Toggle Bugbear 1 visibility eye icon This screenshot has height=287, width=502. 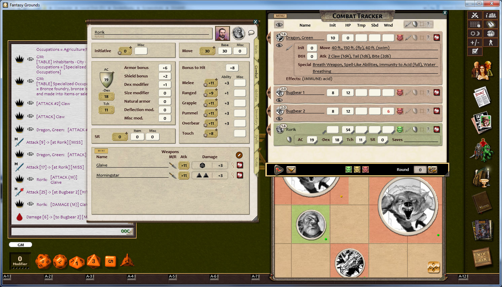279,100
